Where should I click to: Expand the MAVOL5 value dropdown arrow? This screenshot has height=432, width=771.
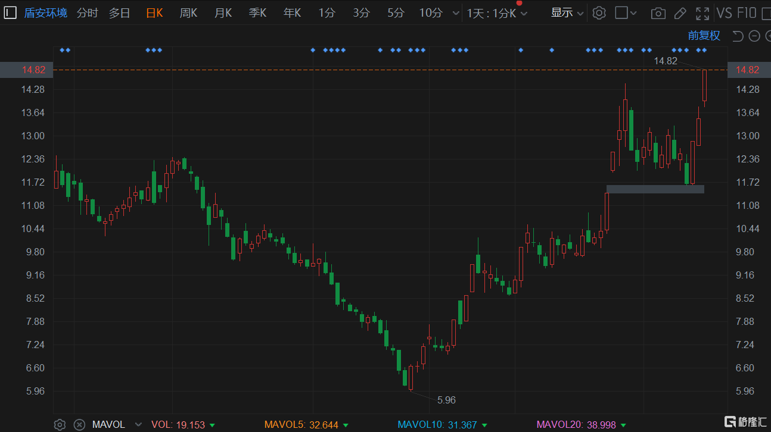pos(346,425)
